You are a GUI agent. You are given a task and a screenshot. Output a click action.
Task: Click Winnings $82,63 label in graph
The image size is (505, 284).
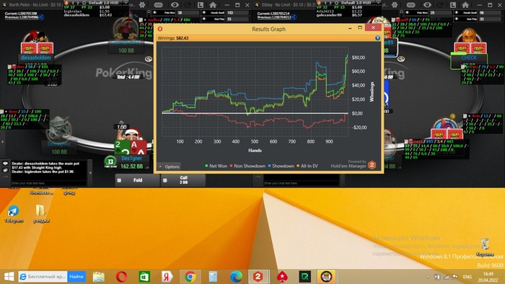tap(173, 38)
